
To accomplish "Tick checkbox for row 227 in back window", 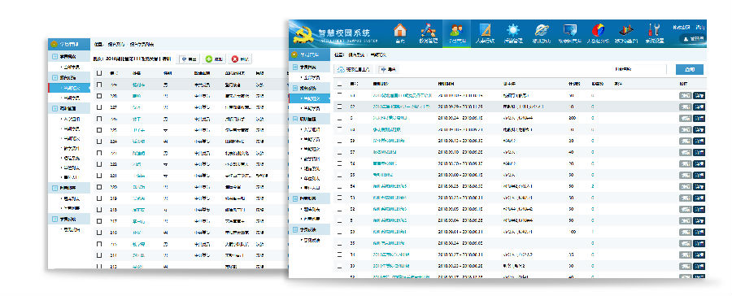I will coord(99,107).
